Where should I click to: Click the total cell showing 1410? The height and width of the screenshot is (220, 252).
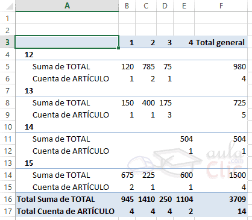pyautogui.click(x=146, y=199)
